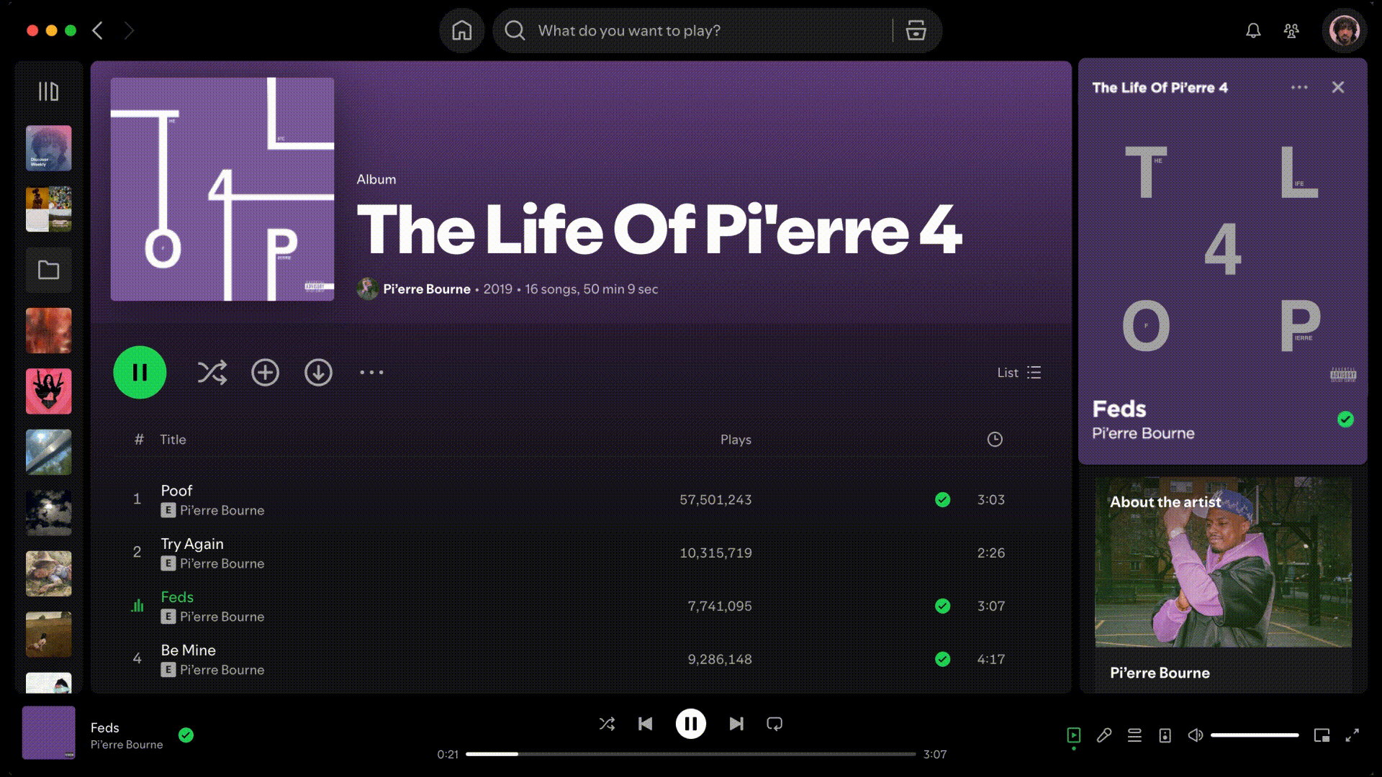Toggle album shuffle next to play button

coord(212,372)
